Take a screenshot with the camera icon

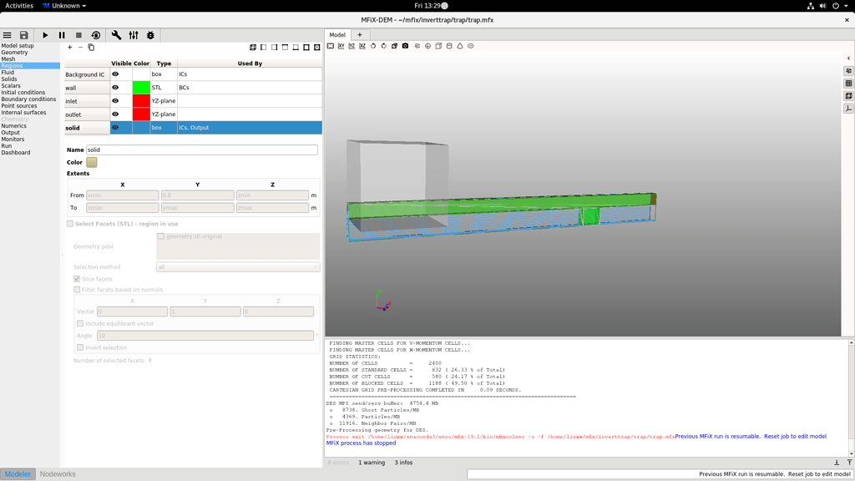point(406,46)
